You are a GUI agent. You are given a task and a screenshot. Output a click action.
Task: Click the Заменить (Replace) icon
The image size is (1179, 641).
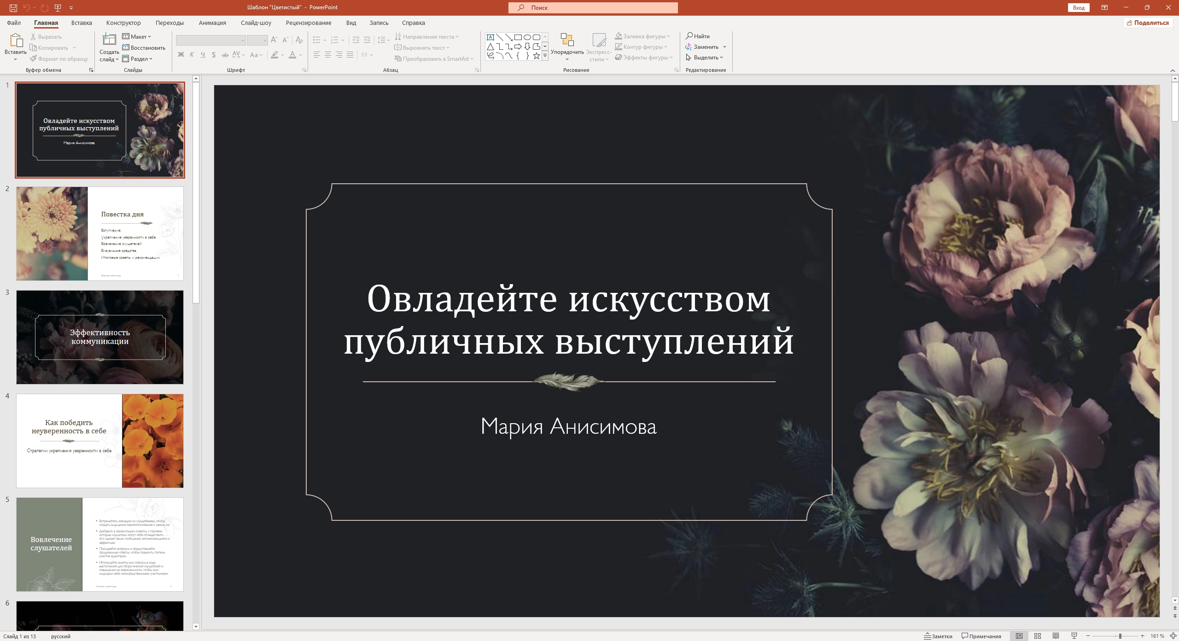tap(704, 47)
